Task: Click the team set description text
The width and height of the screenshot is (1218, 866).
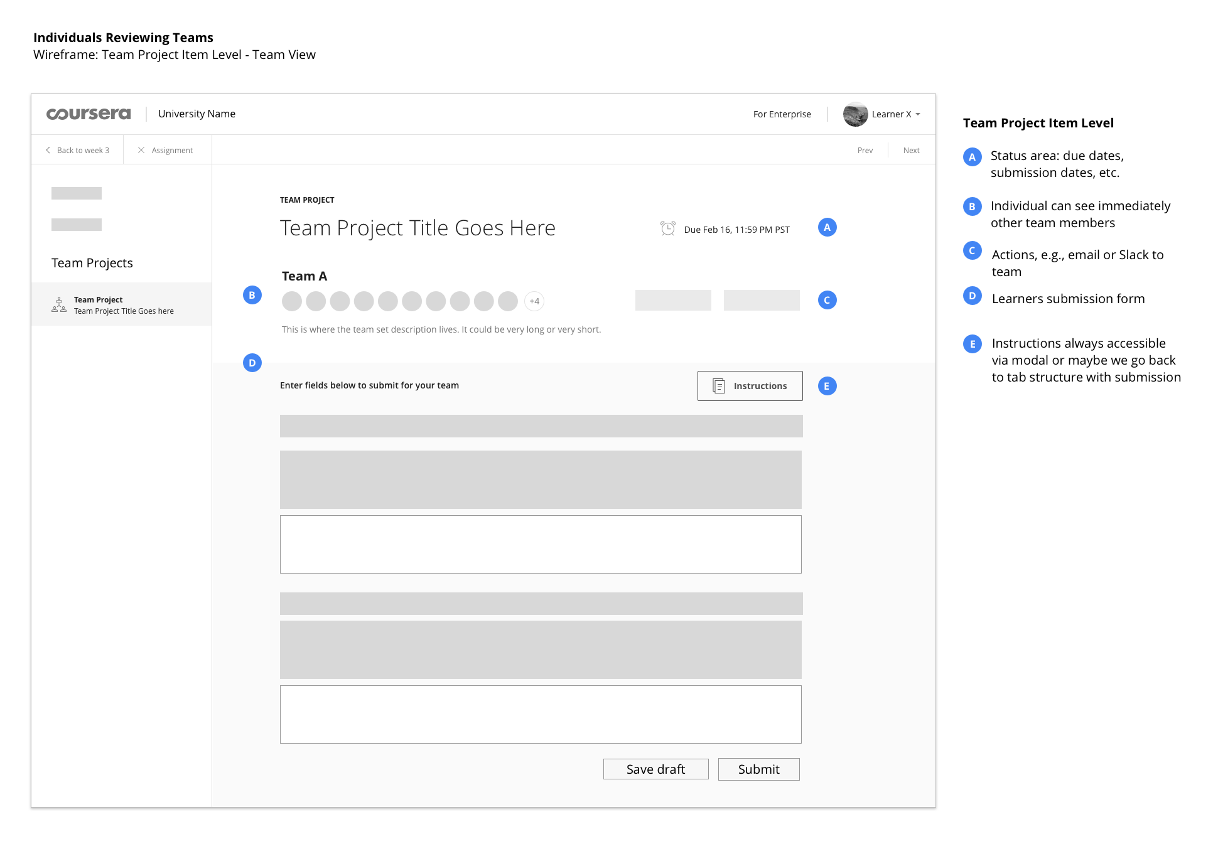Action: coord(441,329)
